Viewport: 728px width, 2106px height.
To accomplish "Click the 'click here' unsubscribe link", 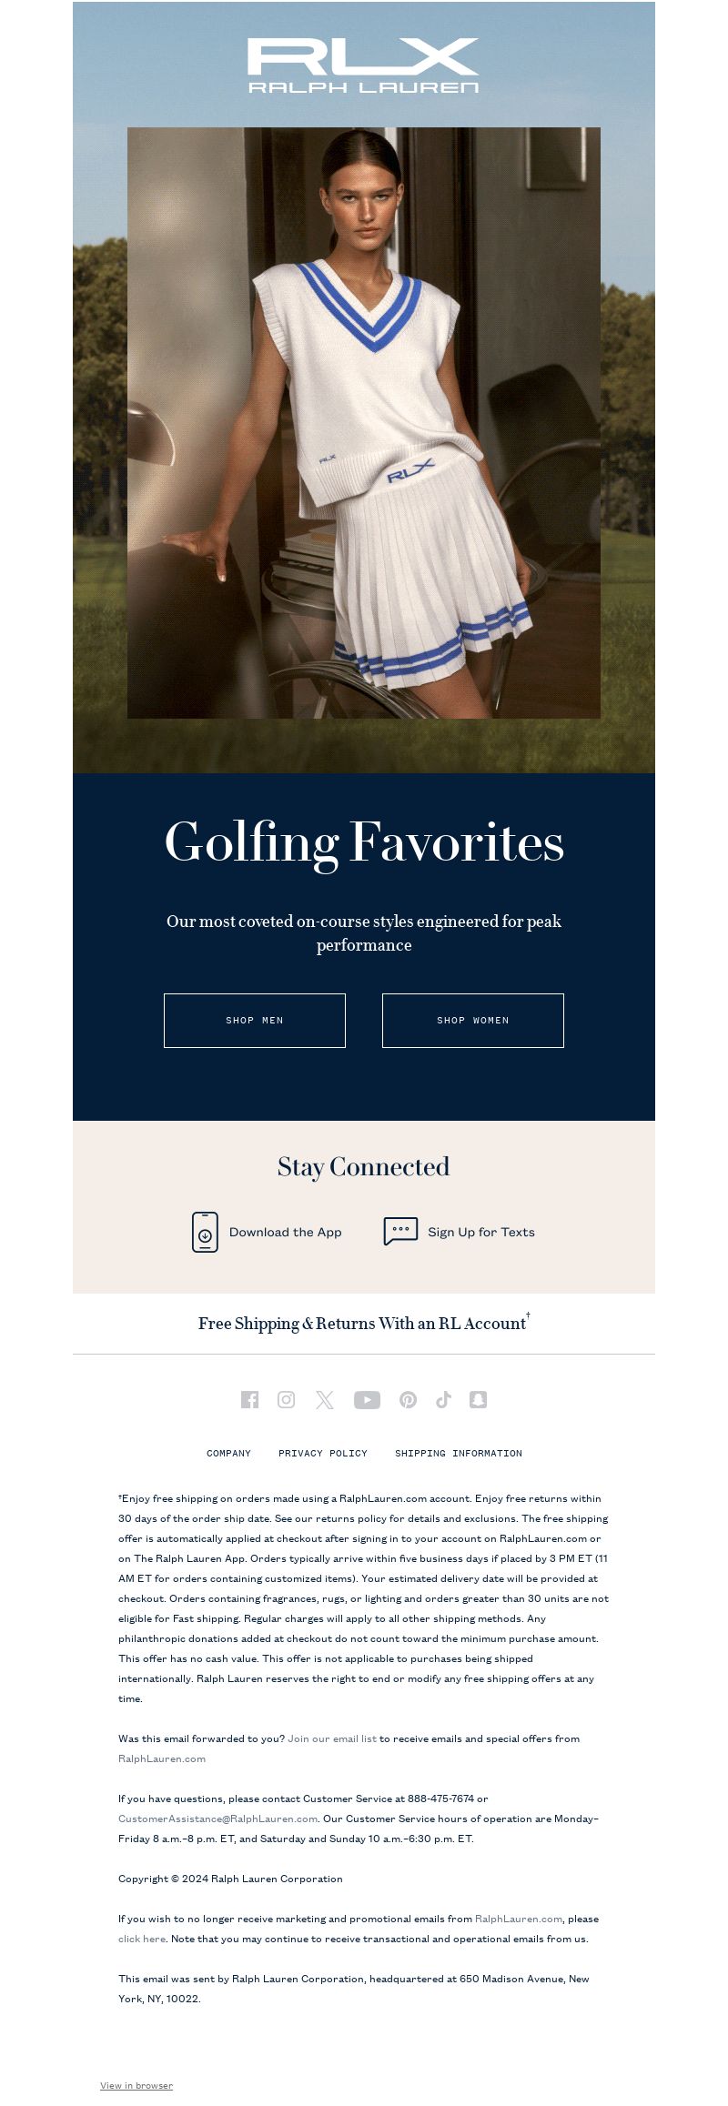I will [142, 1939].
